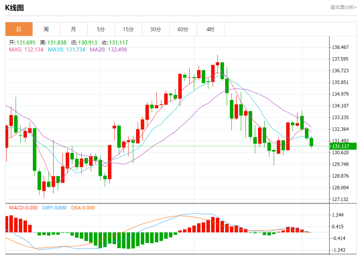Click the -1.243 MACD axis label
The height and width of the screenshot is (255, 362).
pos(338,250)
